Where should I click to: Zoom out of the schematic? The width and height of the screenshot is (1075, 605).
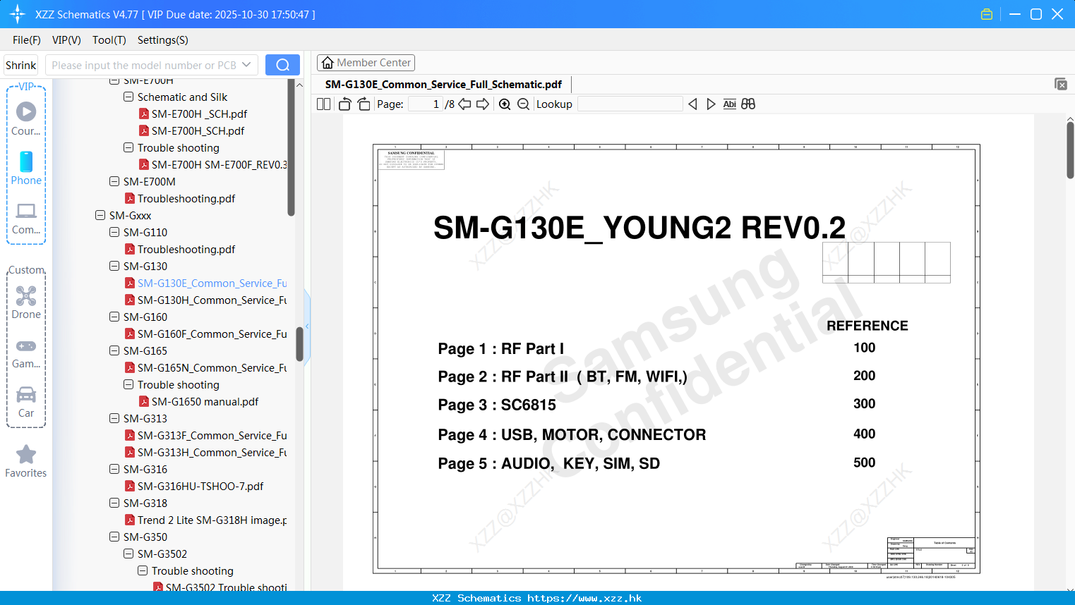[523, 104]
